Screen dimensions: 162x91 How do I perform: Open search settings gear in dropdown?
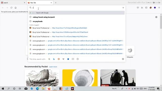tap(123, 59)
